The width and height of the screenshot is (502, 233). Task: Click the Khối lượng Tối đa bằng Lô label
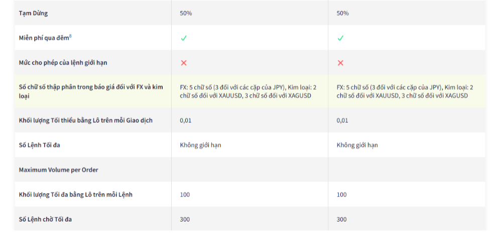pyautogui.click(x=75, y=194)
